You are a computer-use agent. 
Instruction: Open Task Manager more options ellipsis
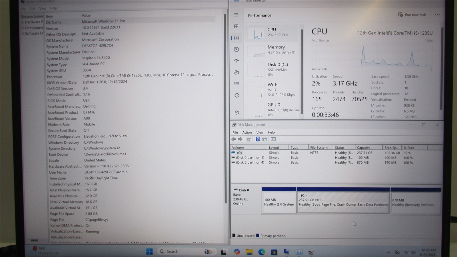(437, 15)
